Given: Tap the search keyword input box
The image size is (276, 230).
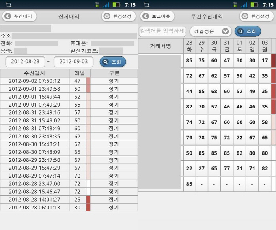Looking at the screenshot, I should (162, 31).
